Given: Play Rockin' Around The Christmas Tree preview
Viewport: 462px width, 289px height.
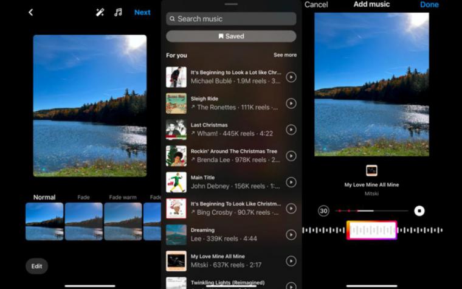Looking at the screenshot, I should (291, 156).
